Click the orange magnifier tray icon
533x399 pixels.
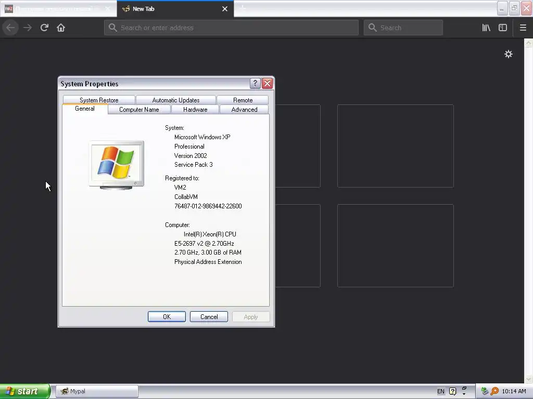[494, 391]
